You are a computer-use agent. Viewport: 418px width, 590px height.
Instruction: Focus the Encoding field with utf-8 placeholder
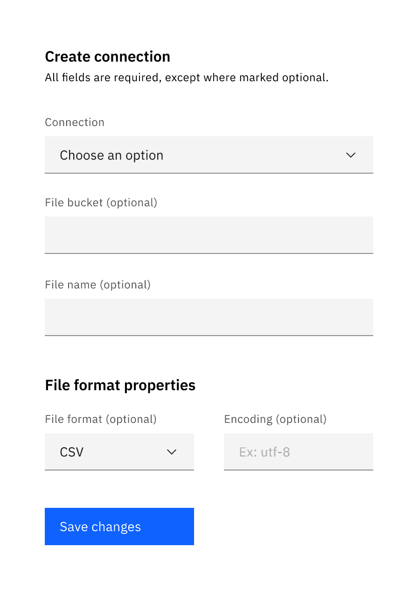coord(299,452)
